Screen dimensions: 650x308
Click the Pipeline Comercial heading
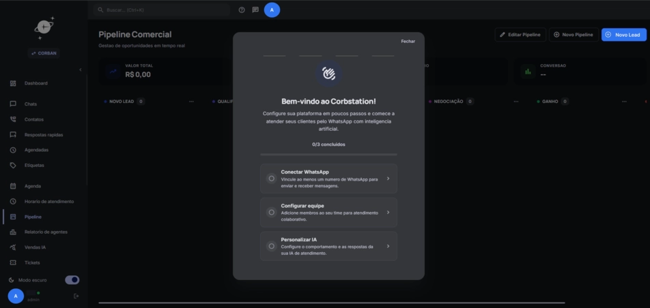pos(135,34)
